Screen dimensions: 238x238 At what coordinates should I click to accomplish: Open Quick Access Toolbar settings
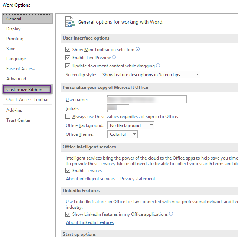tap(27, 100)
